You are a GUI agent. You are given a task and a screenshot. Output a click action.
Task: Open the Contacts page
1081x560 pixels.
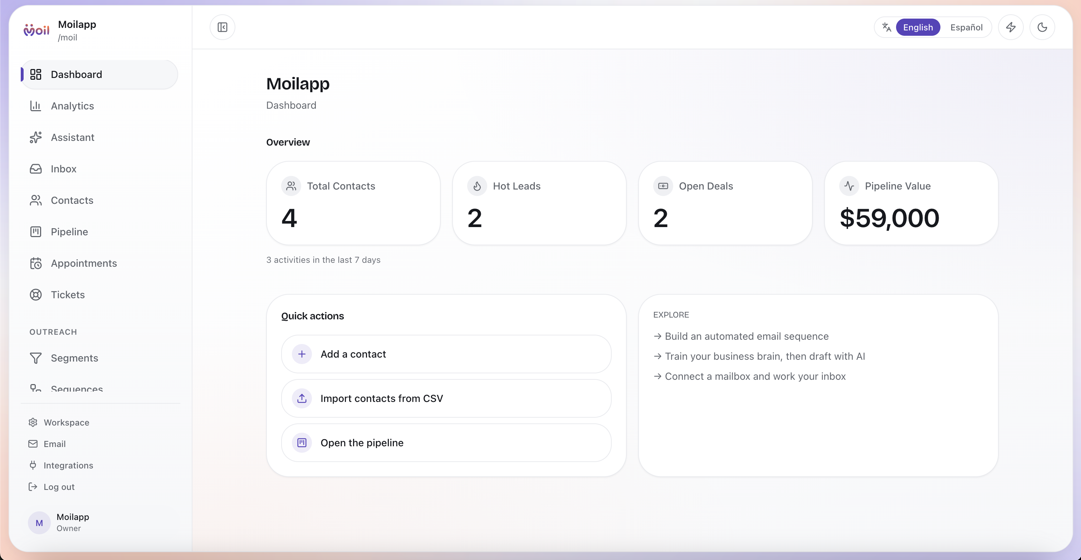click(99, 200)
